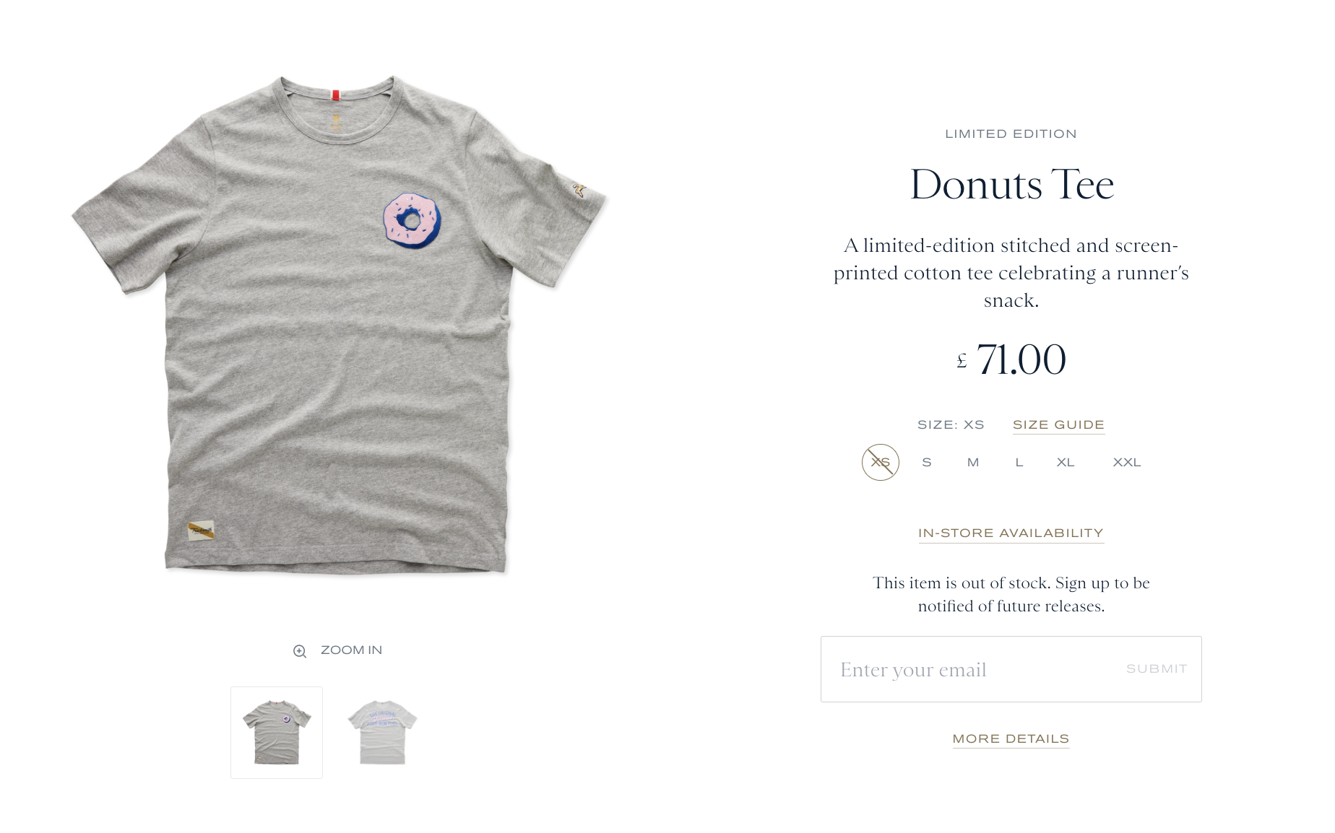Image resolution: width=1335 pixels, height=833 pixels.
Task: Choose size L
Action: click(x=1019, y=463)
